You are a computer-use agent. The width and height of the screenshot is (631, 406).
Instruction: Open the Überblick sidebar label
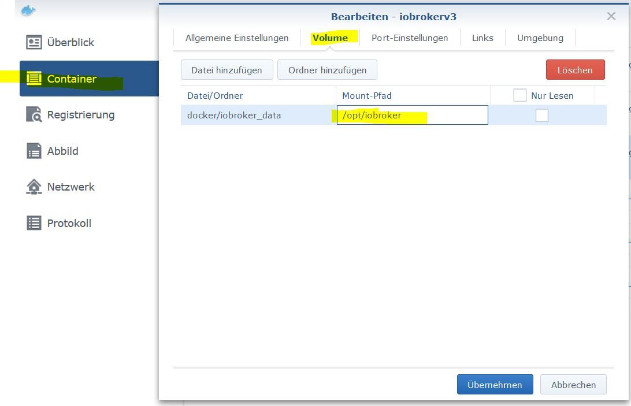click(70, 42)
